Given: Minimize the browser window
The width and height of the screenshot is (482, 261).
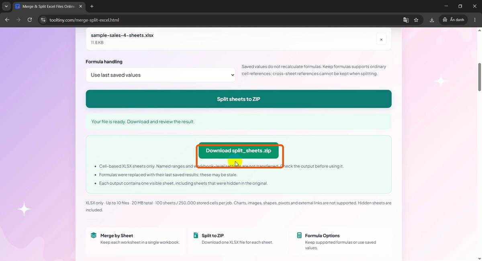Looking at the screenshot, I should click(446, 6).
